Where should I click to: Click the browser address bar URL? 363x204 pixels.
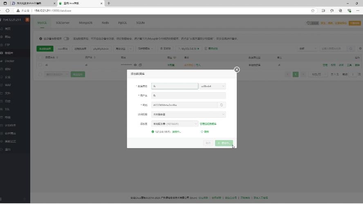click(x=53, y=11)
